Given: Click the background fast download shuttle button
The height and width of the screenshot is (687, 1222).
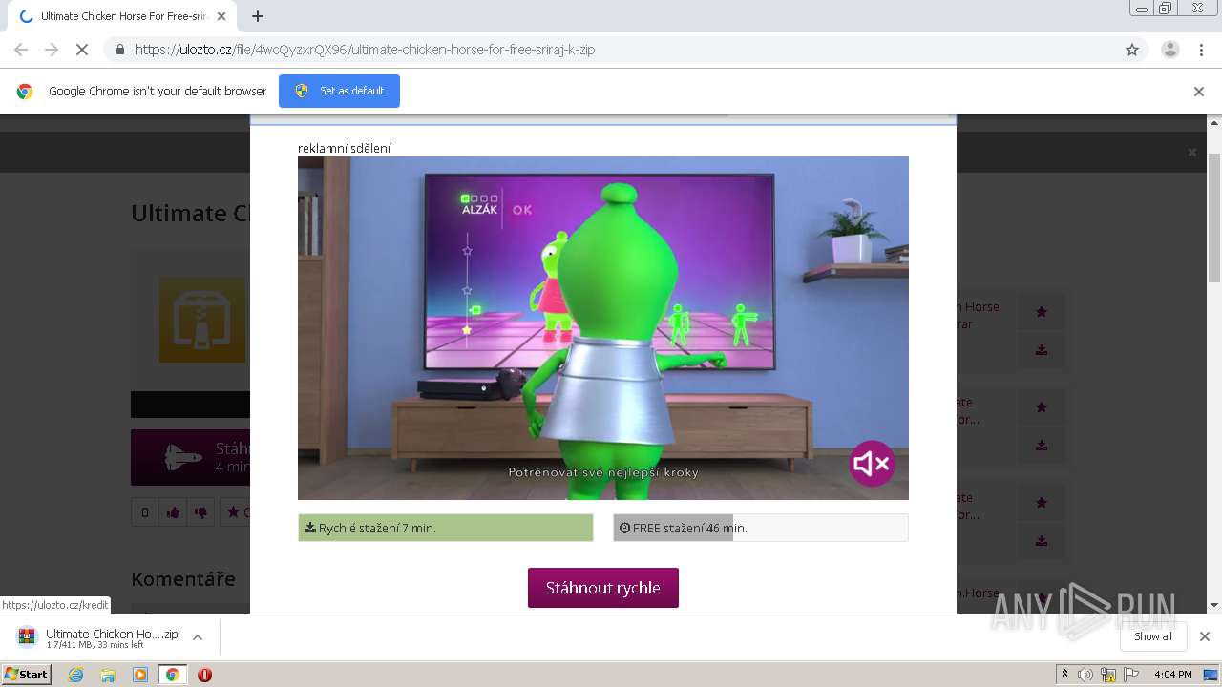Looking at the screenshot, I should (191, 457).
